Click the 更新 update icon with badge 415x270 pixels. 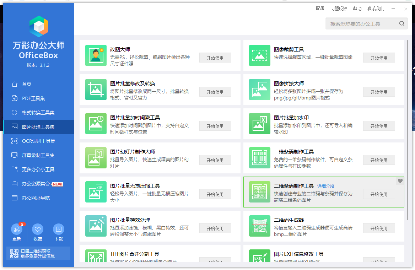click(17, 229)
